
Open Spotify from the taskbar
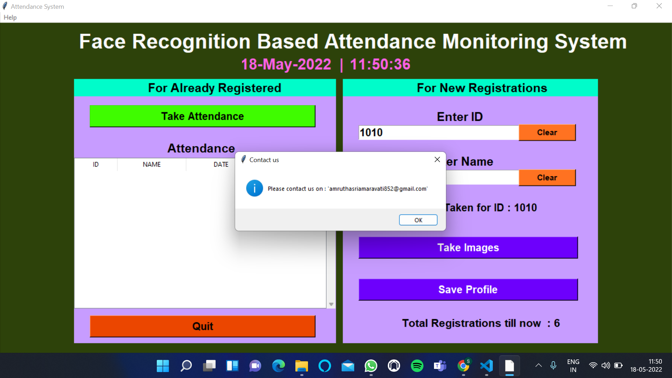click(417, 366)
